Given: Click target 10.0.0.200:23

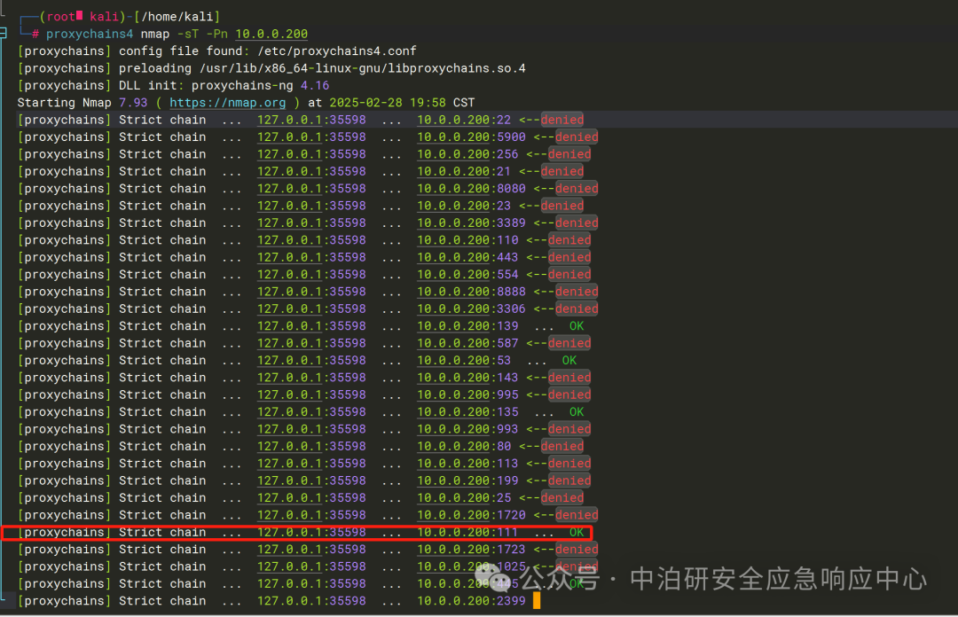Looking at the screenshot, I should point(464,206).
